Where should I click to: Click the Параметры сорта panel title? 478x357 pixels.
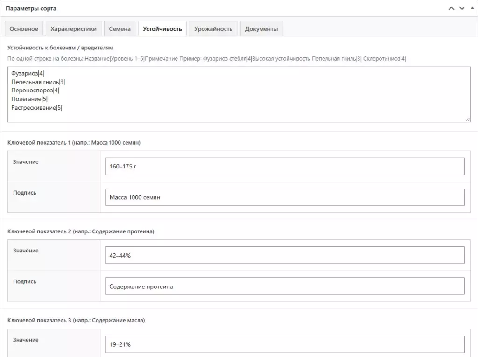(x=31, y=8)
